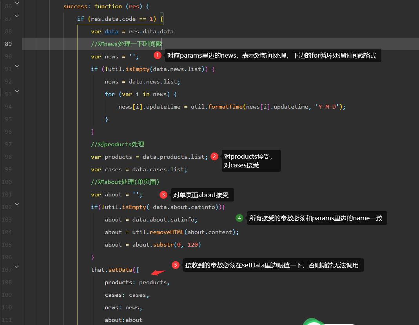Click the 'substr' method on line 105
The height and width of the screenshot is (325, 419).
[163, 245]
